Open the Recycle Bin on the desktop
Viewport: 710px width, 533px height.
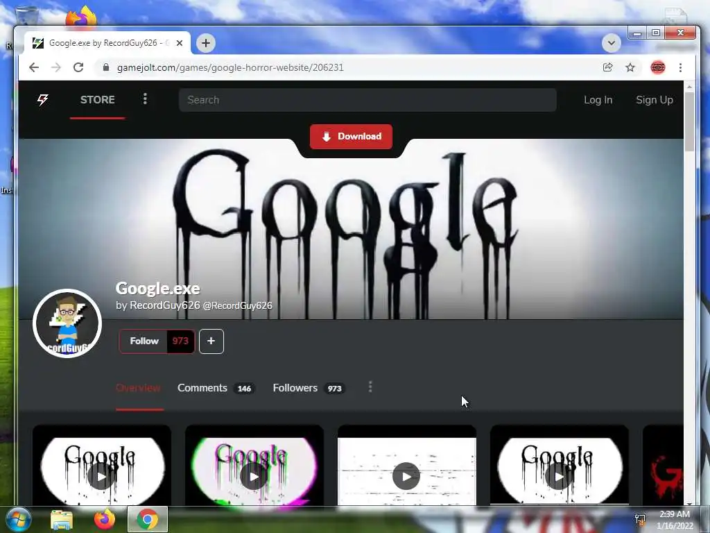26,16
